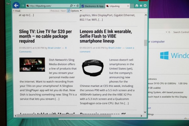Click Search Control Panel box in System window
Screen dimensions: 189x126
coord(180,32)
